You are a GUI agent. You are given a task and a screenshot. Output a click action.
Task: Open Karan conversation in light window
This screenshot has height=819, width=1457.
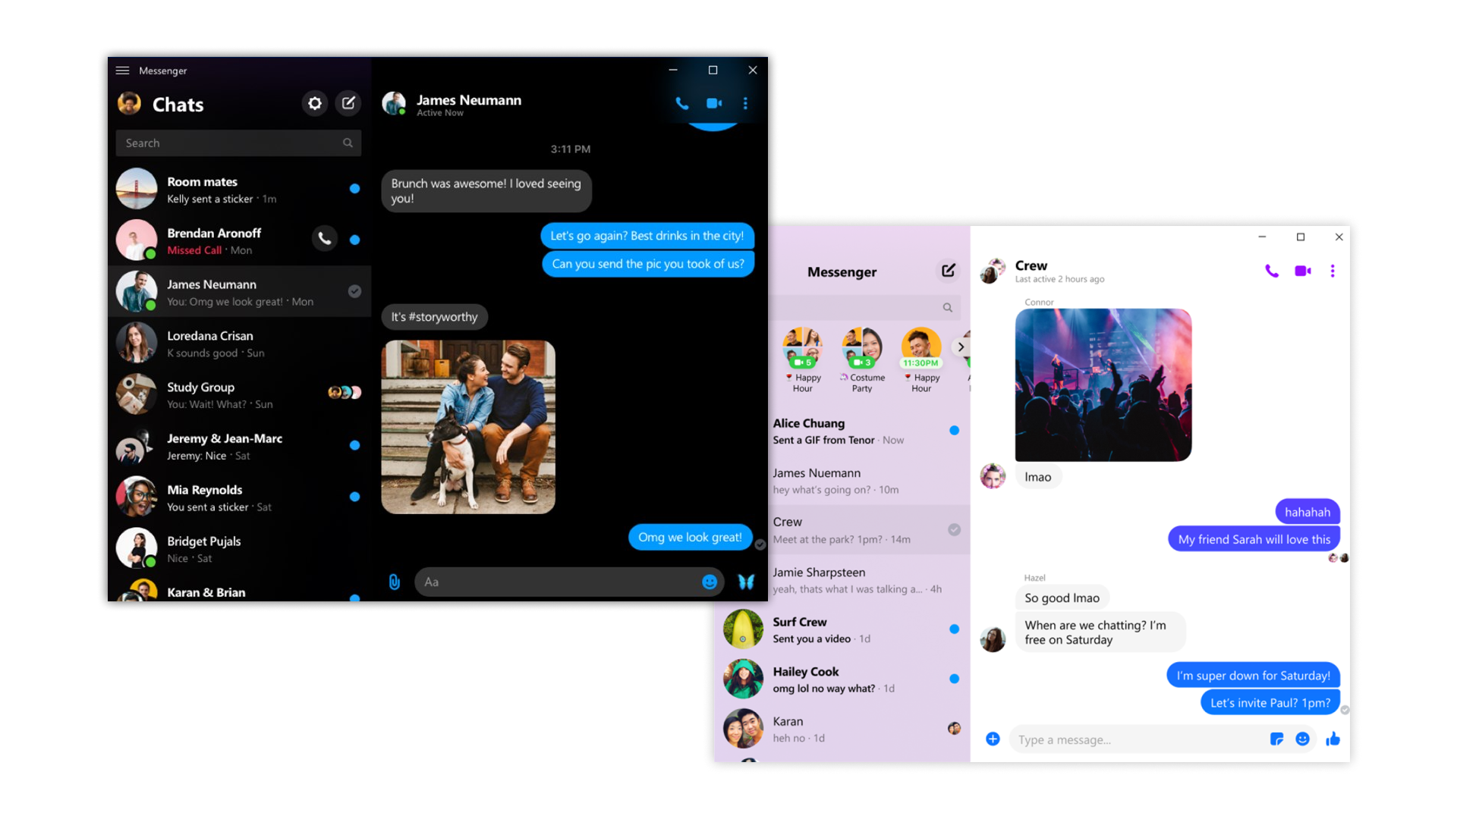pyautogui.click(x=842, y=729)
